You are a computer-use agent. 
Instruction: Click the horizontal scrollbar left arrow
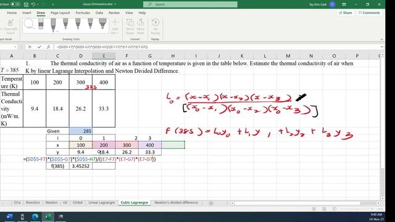click(232, 203)
